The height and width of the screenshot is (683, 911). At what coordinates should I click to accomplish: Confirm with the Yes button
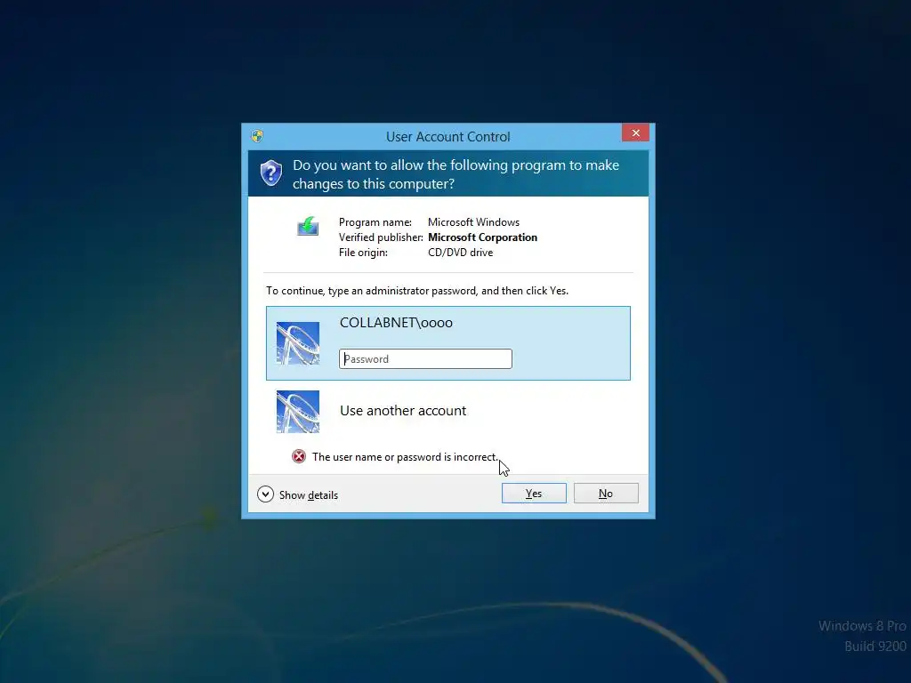tap(534, 493)
